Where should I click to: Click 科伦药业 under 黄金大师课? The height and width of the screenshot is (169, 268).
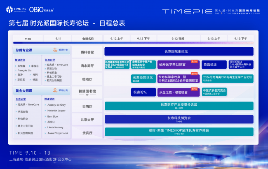pyautogui.click(x=23, y=119)
